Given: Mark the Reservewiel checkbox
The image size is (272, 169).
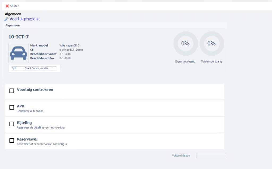Looking at the screenshot, I should (12, 141).
